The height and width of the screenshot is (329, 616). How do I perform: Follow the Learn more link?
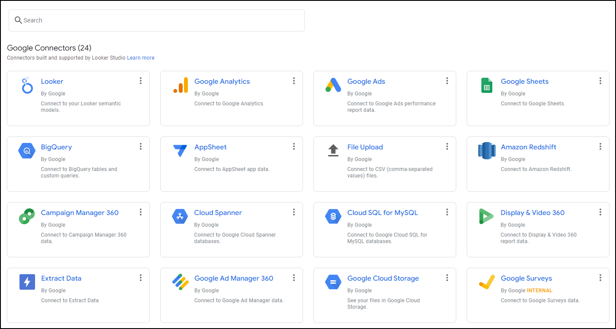pyautogui.click(x=141, y=58)
